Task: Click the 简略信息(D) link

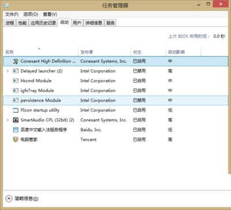Action: pos(27,198)
